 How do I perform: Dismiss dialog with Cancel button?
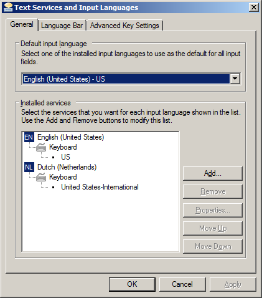tap(182, 284)
